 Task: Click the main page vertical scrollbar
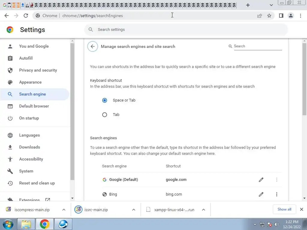304,79
